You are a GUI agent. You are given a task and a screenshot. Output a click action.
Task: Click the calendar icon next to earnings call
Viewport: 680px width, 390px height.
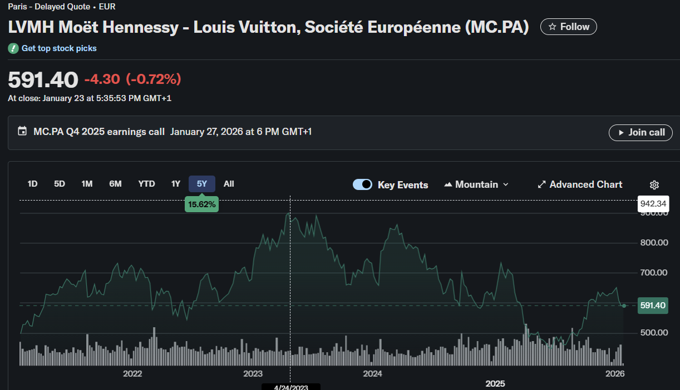(22, 131)
